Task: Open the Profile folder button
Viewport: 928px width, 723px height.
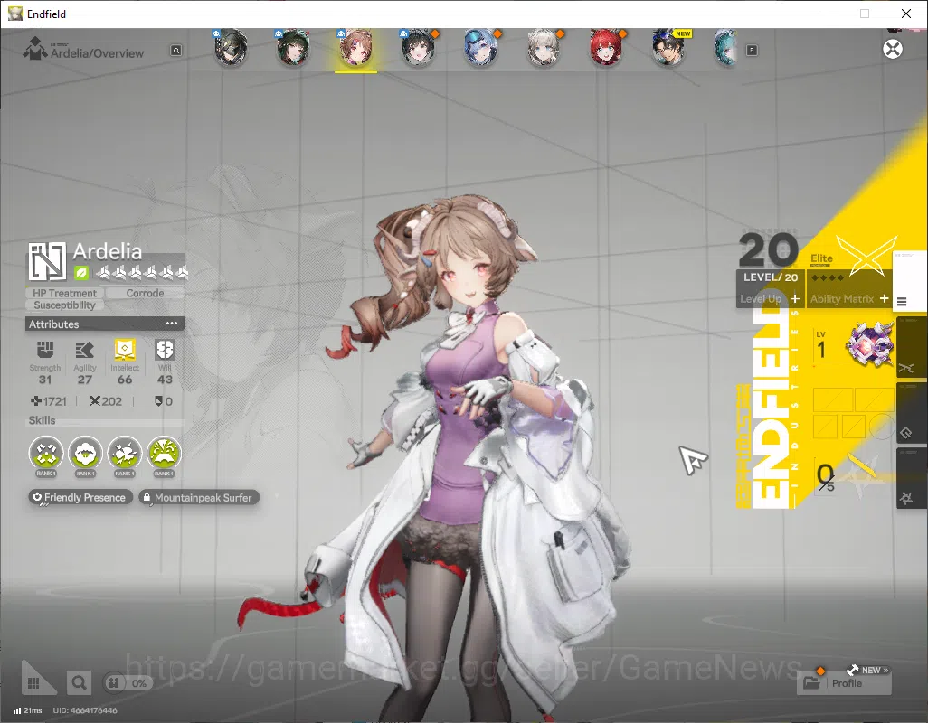Action: click(844, 683)
